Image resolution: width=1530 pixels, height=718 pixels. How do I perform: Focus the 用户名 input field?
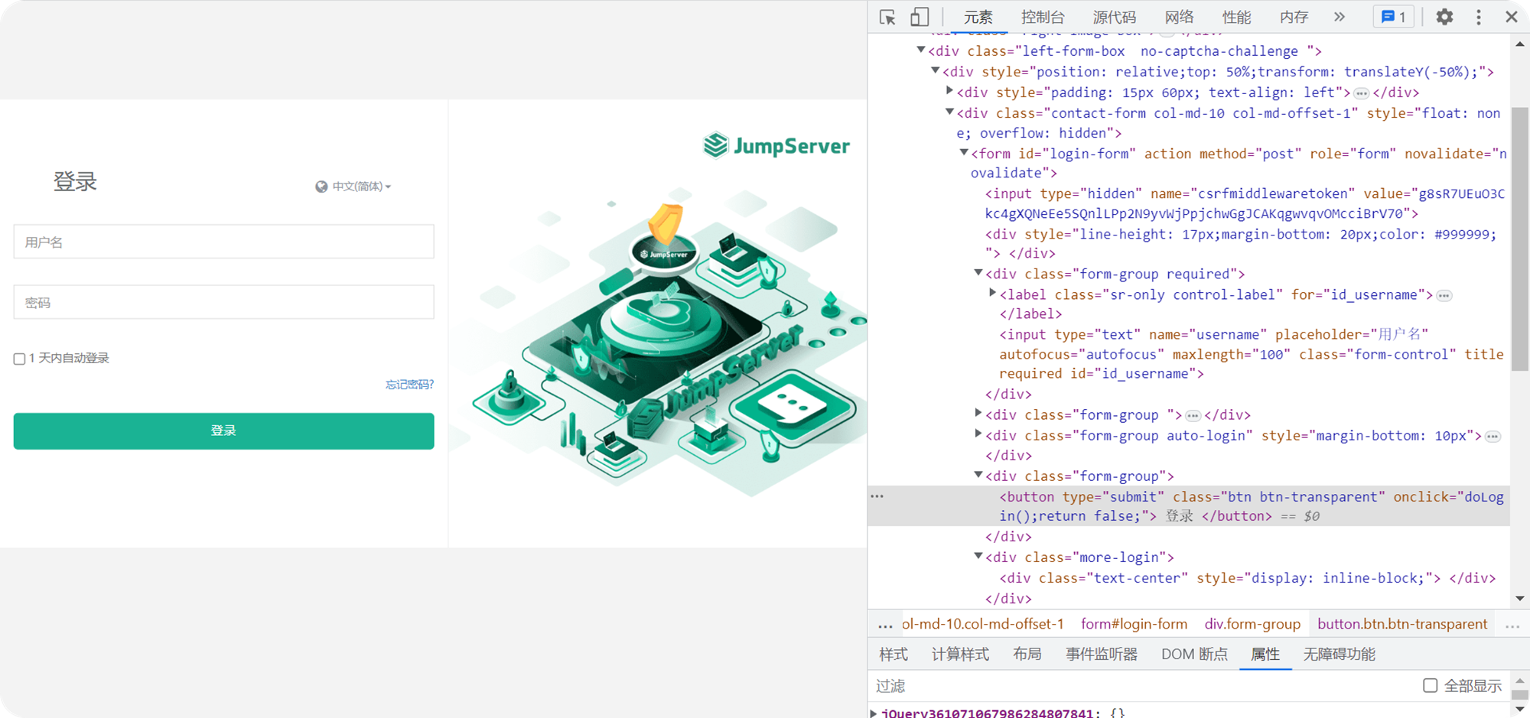[x=223, y=242]
